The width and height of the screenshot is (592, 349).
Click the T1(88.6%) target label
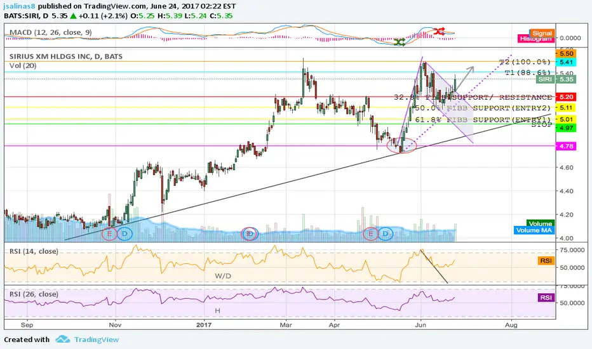point(527,72)
